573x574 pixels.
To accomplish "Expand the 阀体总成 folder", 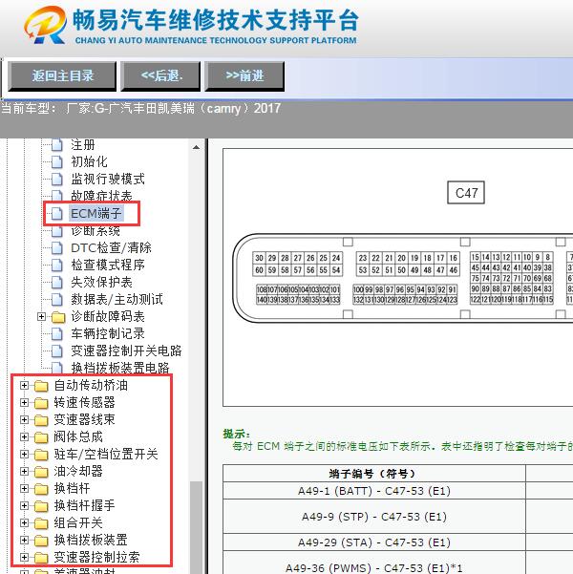I will pos(24,436).
